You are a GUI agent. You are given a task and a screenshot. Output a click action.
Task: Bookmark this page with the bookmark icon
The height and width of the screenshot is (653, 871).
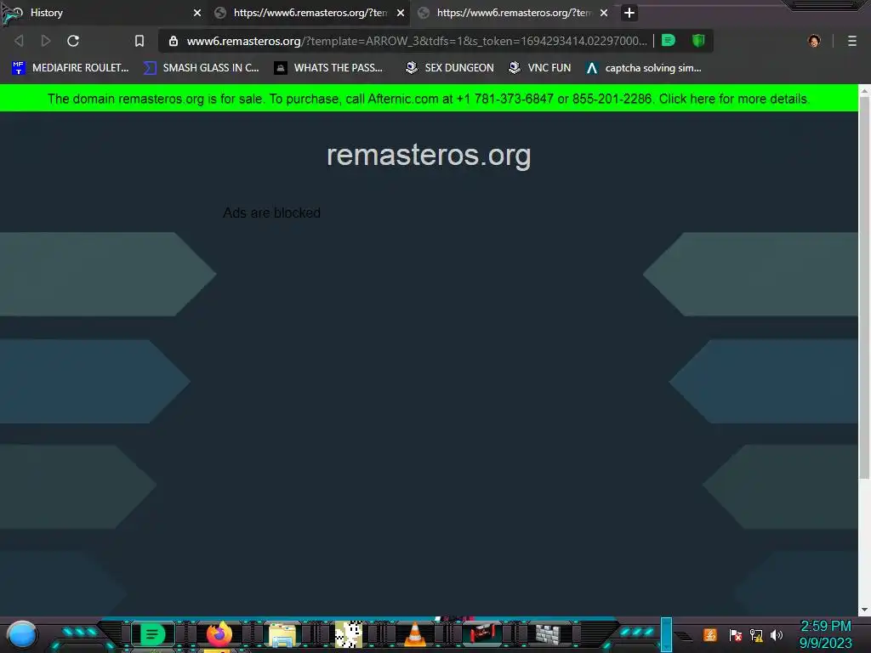click(139, 41)
